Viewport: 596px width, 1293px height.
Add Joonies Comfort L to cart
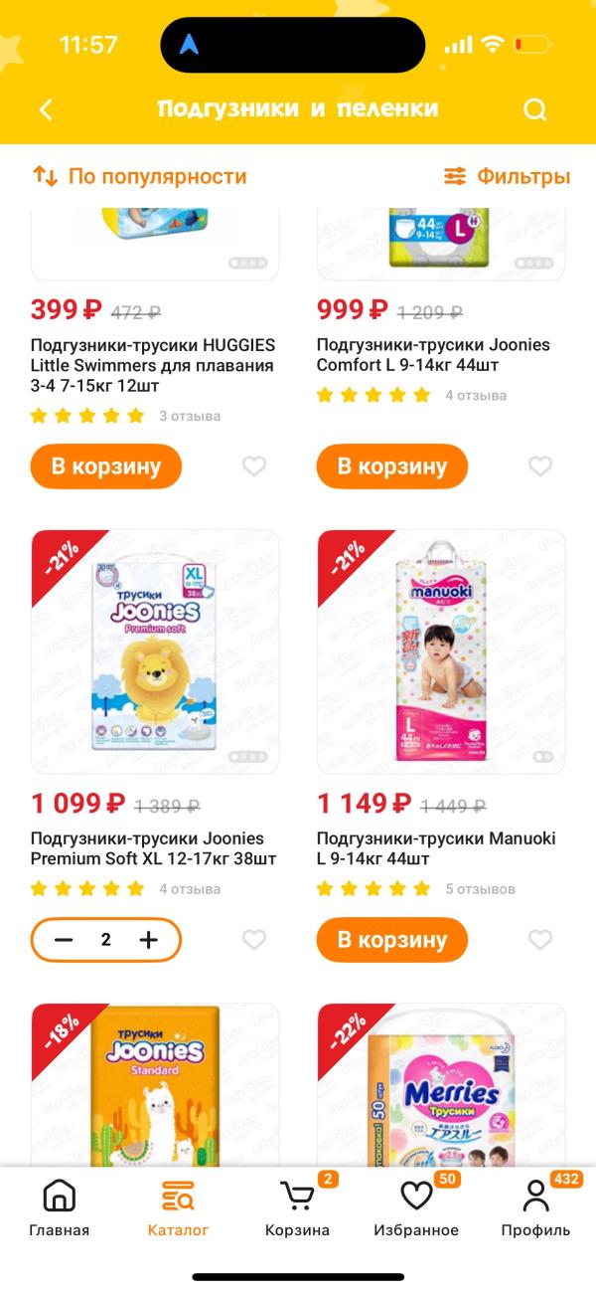pos(392,466)
